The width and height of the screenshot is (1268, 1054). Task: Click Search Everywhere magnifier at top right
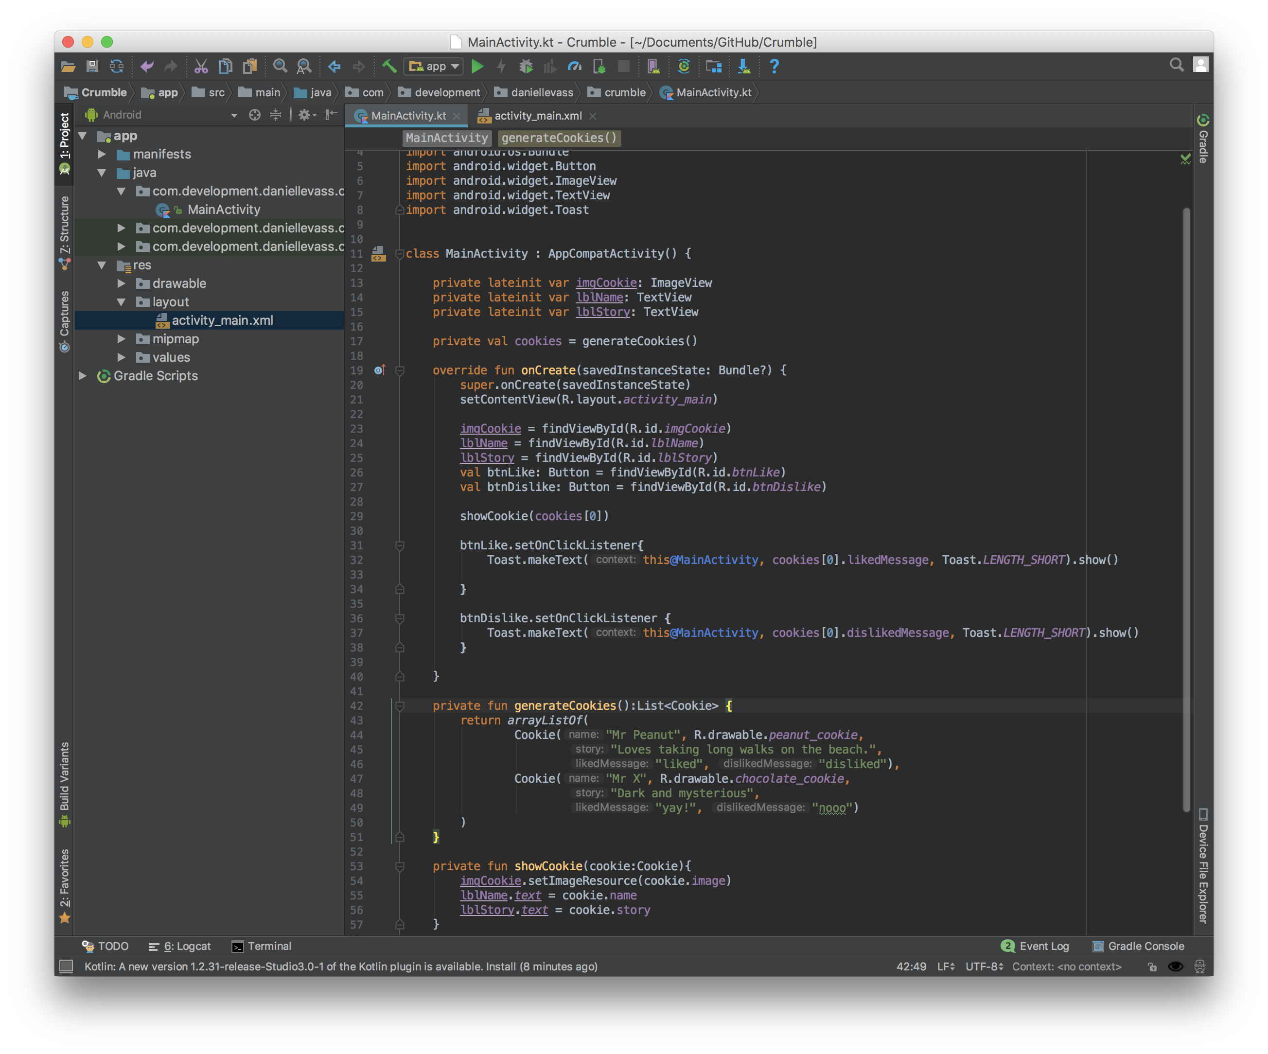point(1176,65)
